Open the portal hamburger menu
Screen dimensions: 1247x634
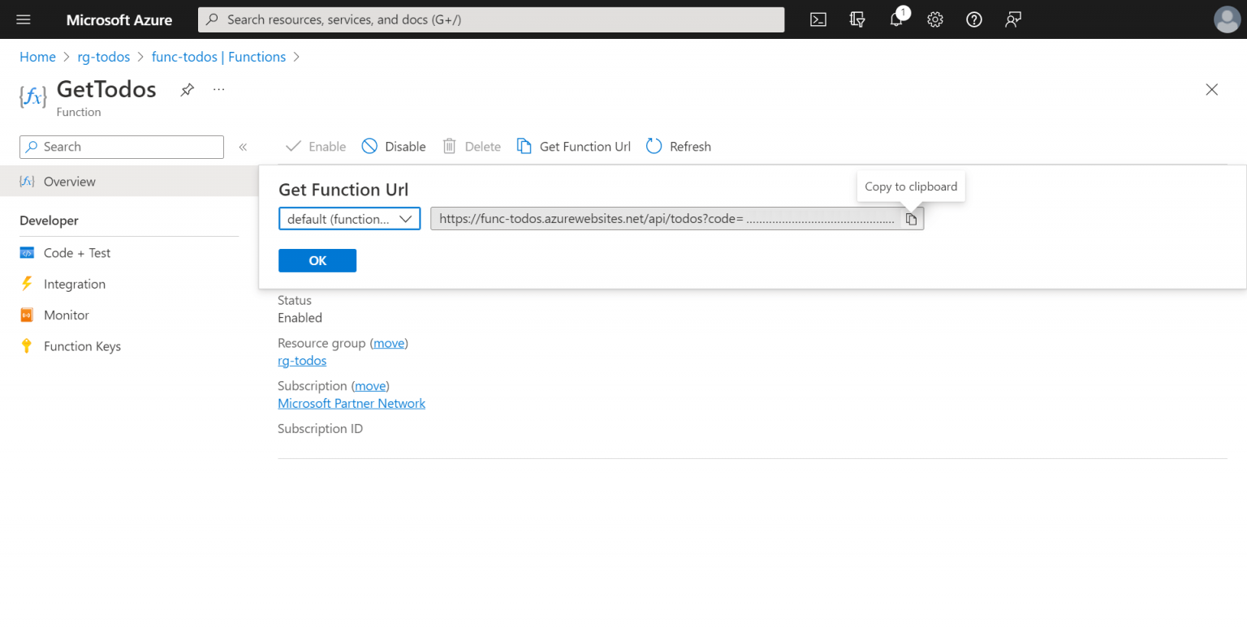point(23,19)
